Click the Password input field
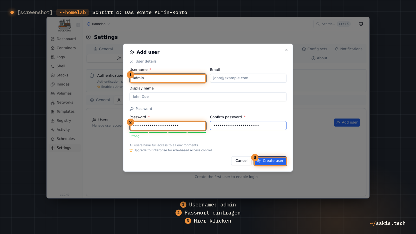 coord(168,126)
